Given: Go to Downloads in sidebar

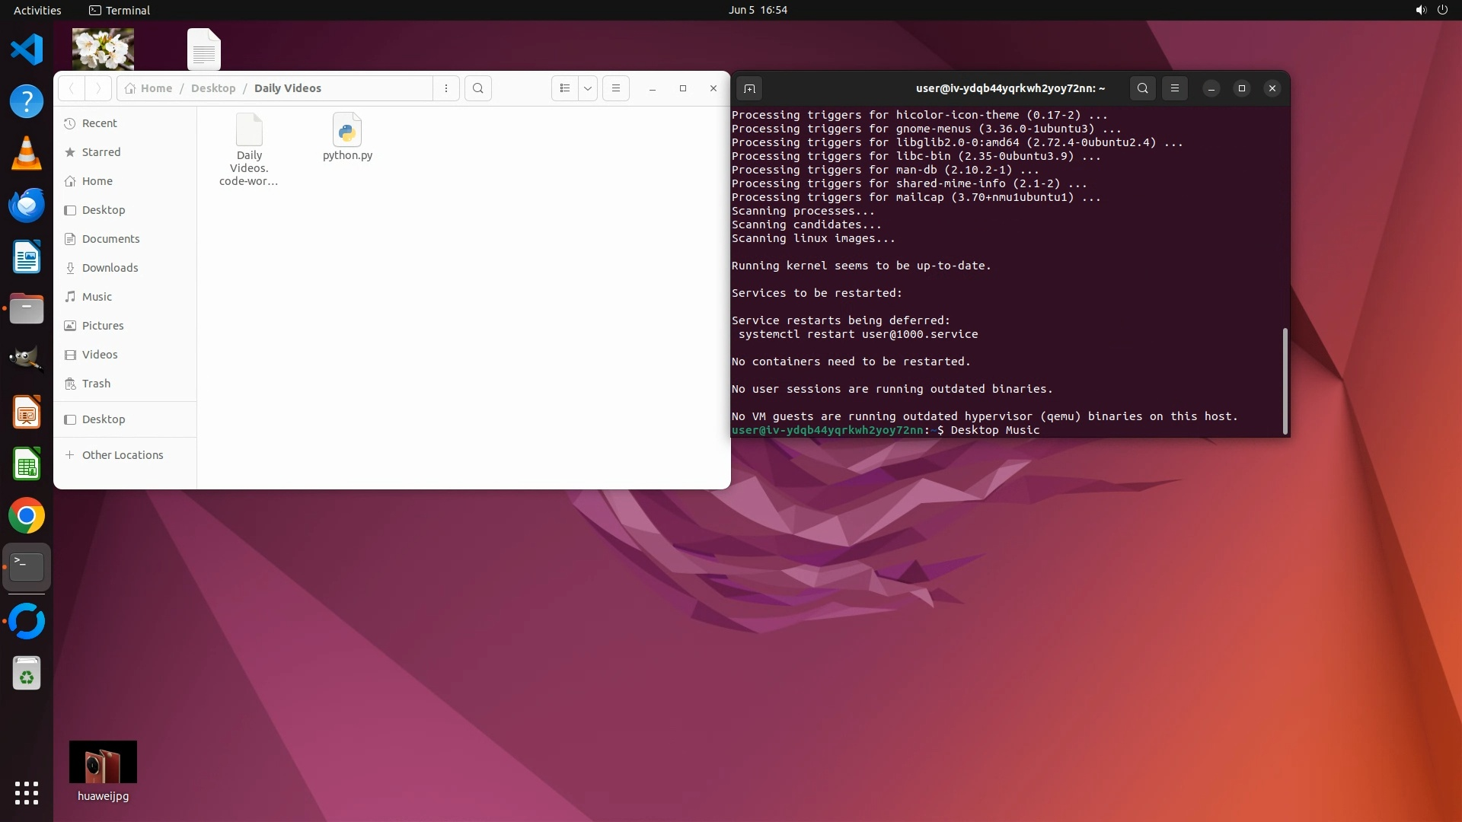Looking at the screenshot, I should point(110,268).
